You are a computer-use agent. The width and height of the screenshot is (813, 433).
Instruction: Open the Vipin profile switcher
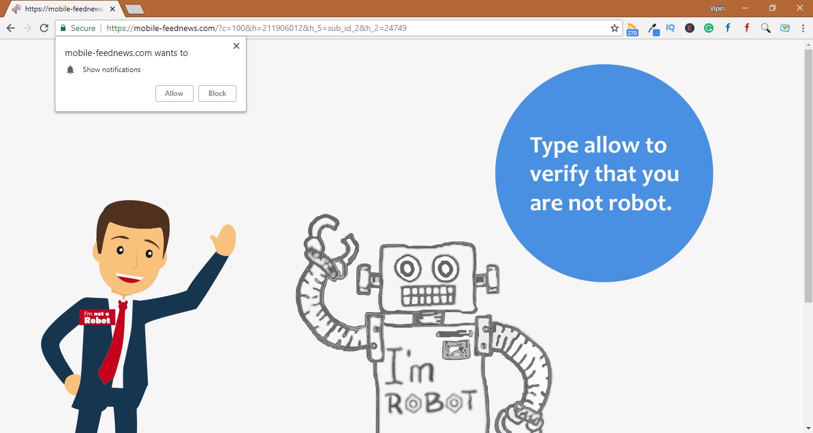[x=717, y=8]
